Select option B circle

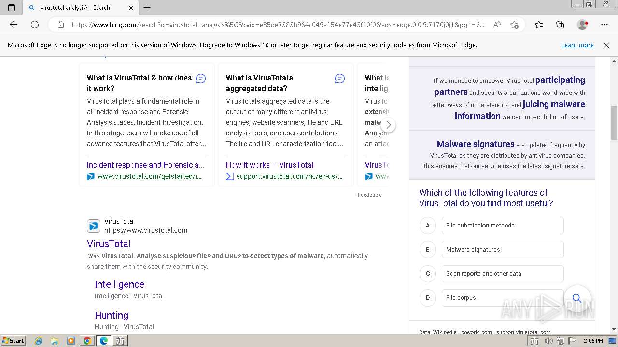428,250
